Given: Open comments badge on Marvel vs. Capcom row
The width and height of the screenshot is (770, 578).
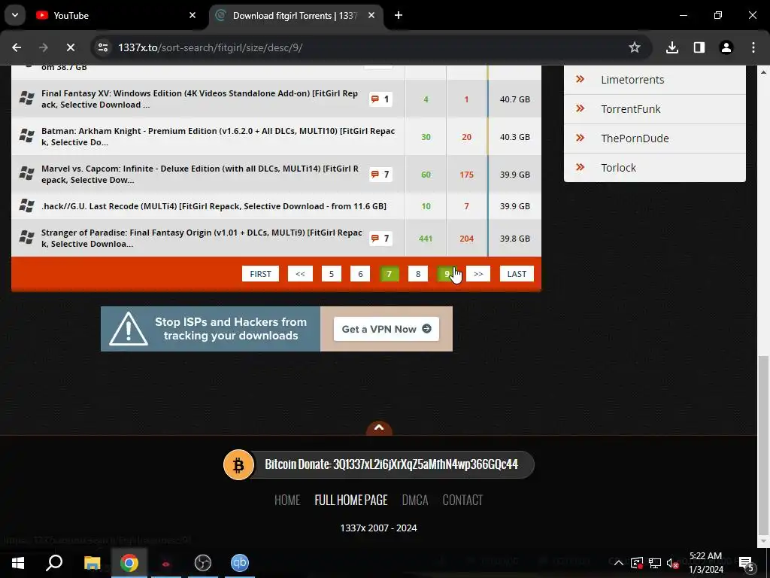Looking at the screenshot, I should tap(380, 175).
